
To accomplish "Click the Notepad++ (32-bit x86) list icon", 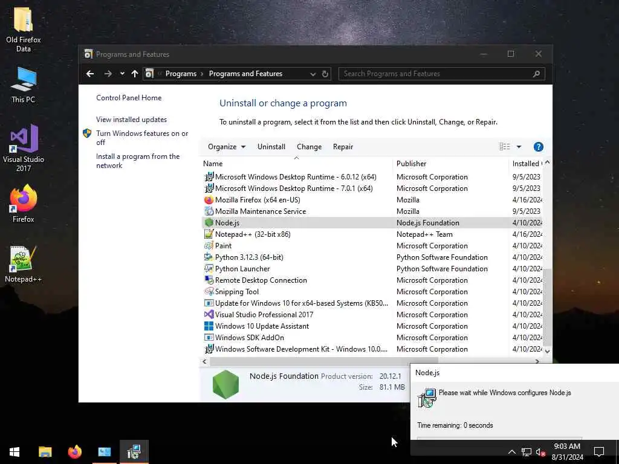I will [x=209, y=234].
